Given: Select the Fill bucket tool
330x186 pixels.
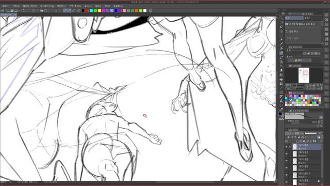Looking at the screenshot, I should click(281, 79).
